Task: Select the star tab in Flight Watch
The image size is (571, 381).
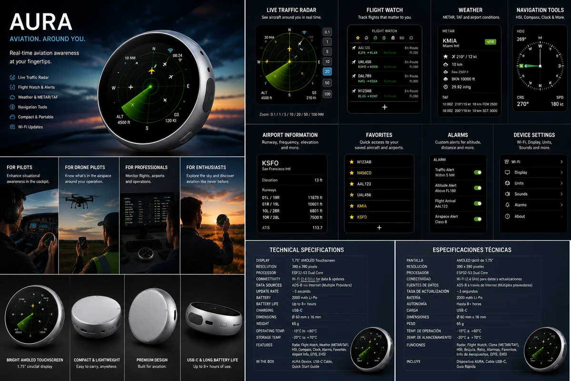Action: (358, 38)
